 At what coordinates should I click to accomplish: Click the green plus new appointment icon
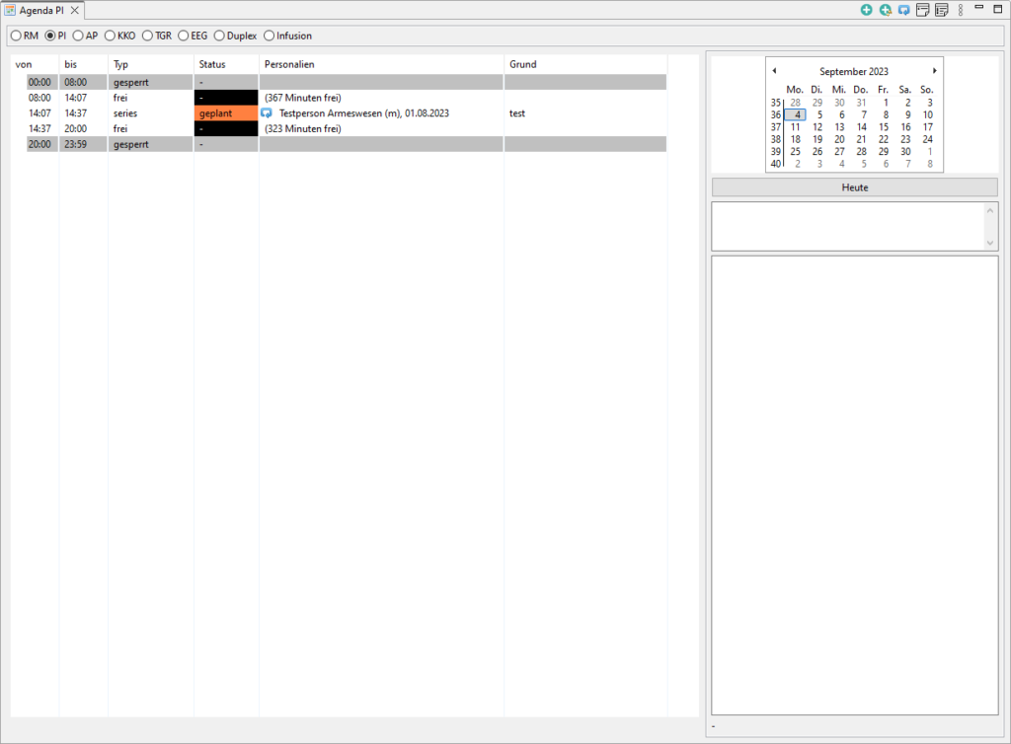(866, 10)
